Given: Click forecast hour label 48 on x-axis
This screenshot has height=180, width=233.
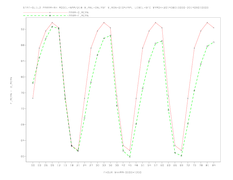Looking at the screenshot, I should click(136, 165).
